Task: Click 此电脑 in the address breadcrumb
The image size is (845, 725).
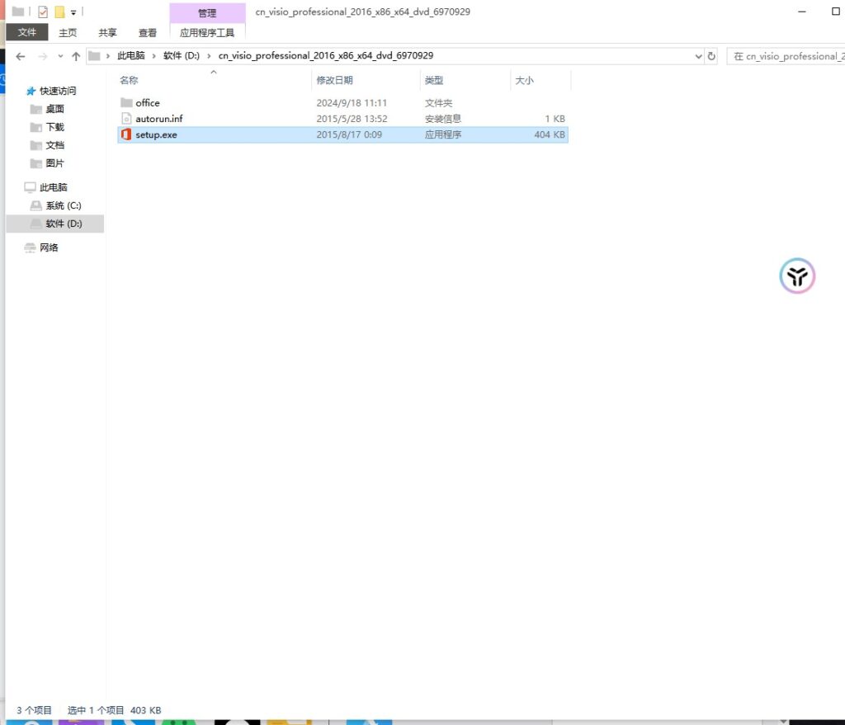Action: pos(130,56)
